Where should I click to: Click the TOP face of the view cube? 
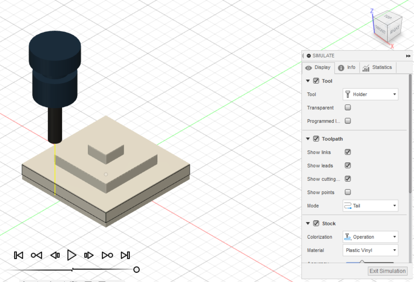388,17
